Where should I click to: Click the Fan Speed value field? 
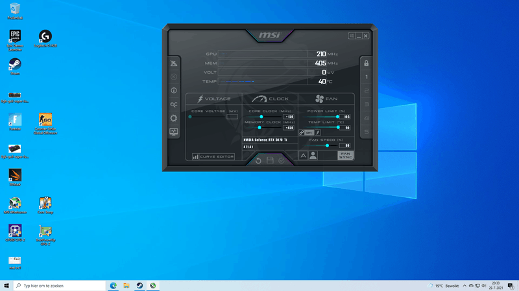click(344, 145)
